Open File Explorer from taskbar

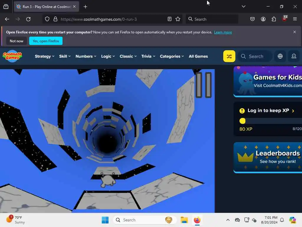coord(184,220)
